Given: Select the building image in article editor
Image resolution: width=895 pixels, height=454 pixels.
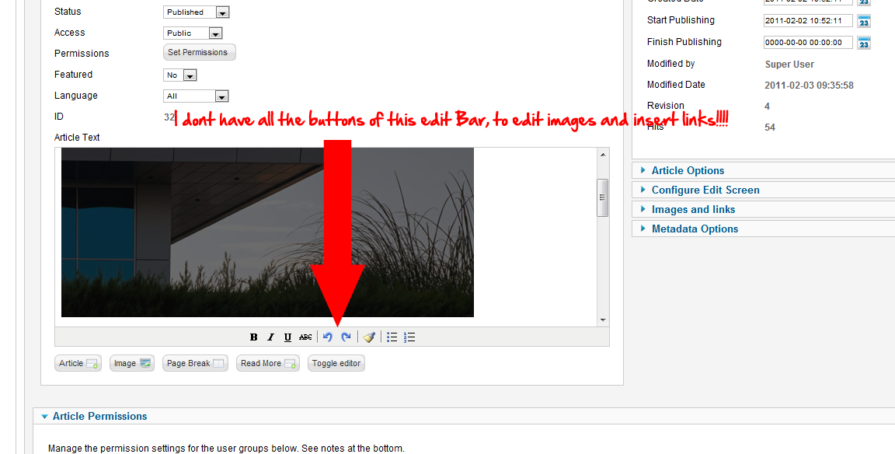Looking at the screenshot, I should click(x=267, y=232).
